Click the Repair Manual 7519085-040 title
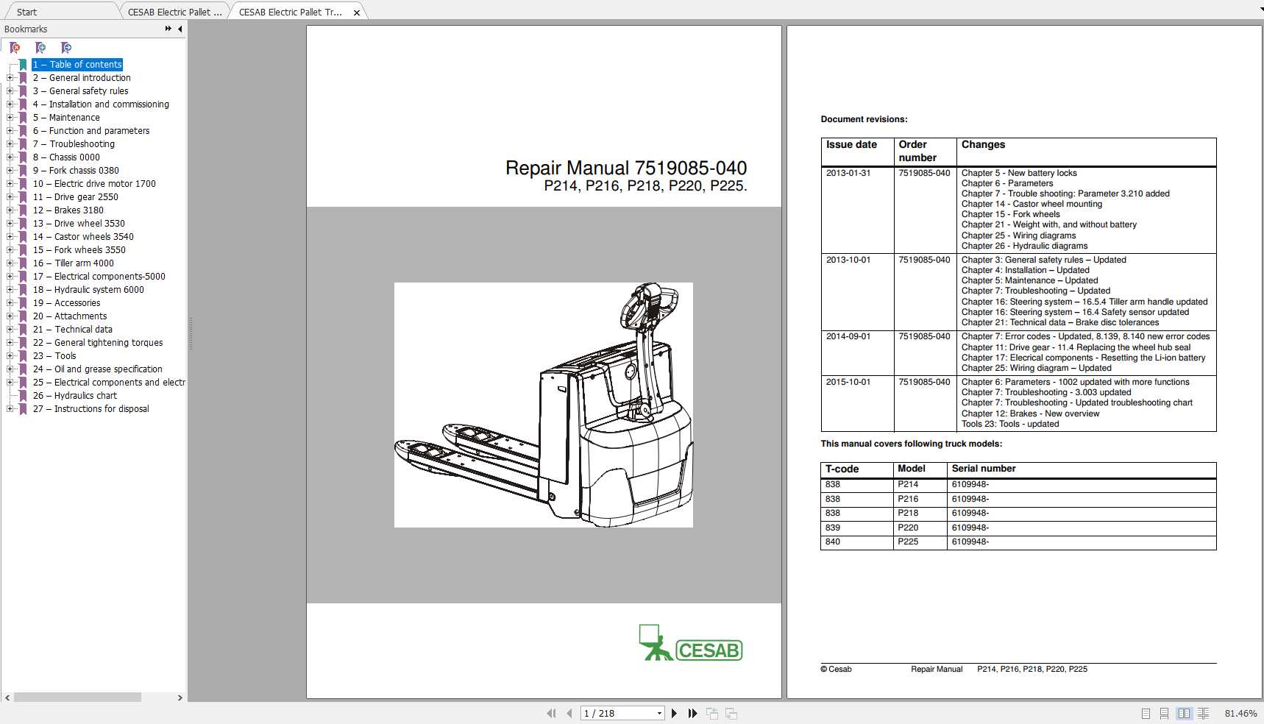This screenshot has height=724, width=1264. [x=626, y=168]
